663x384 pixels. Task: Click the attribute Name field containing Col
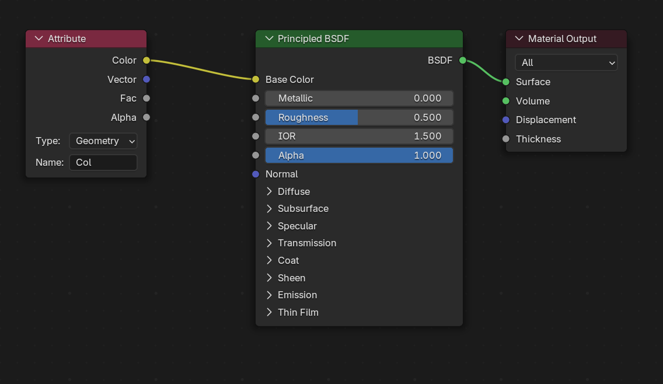(103, 162)
